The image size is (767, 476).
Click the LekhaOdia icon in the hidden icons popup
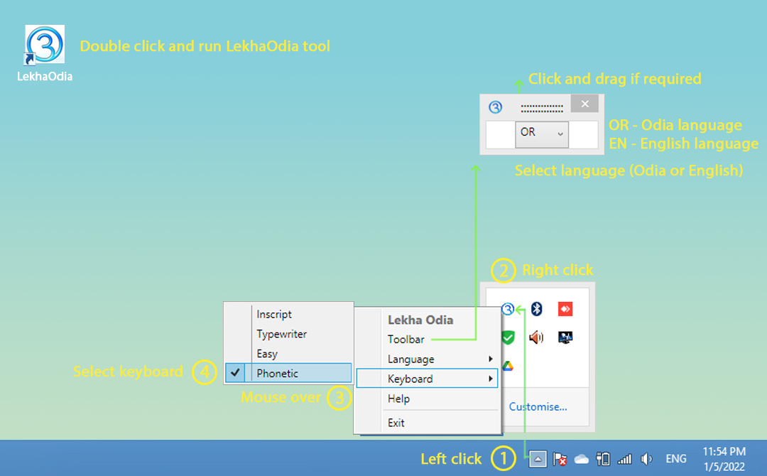coord(508,309)
